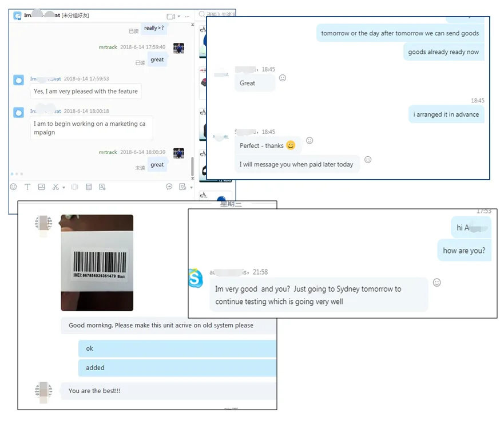
Task: Open the calculator icon in chat toolbar
Action: point(89,187)
